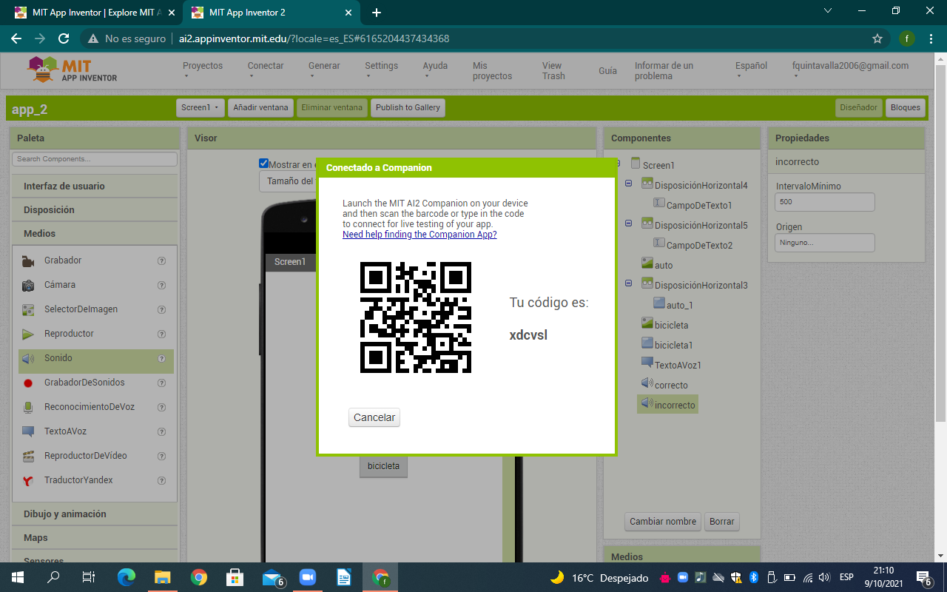Toggle the Mostrar en checkbox in Visor
Viewport: 947px width, 592px height.
pyautogui.click(x=264, y=164)
